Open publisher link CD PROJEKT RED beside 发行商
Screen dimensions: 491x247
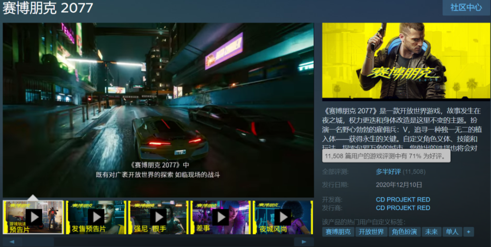(x=403, y=208)
